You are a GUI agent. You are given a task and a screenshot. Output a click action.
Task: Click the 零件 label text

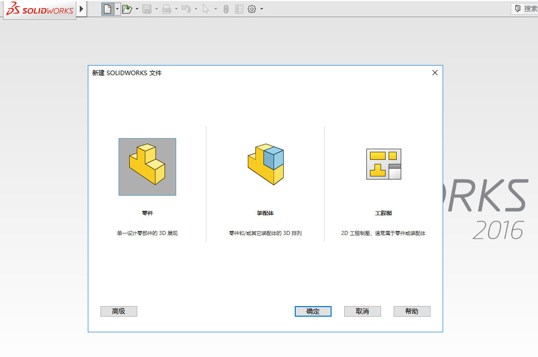(x=147, y=213)
